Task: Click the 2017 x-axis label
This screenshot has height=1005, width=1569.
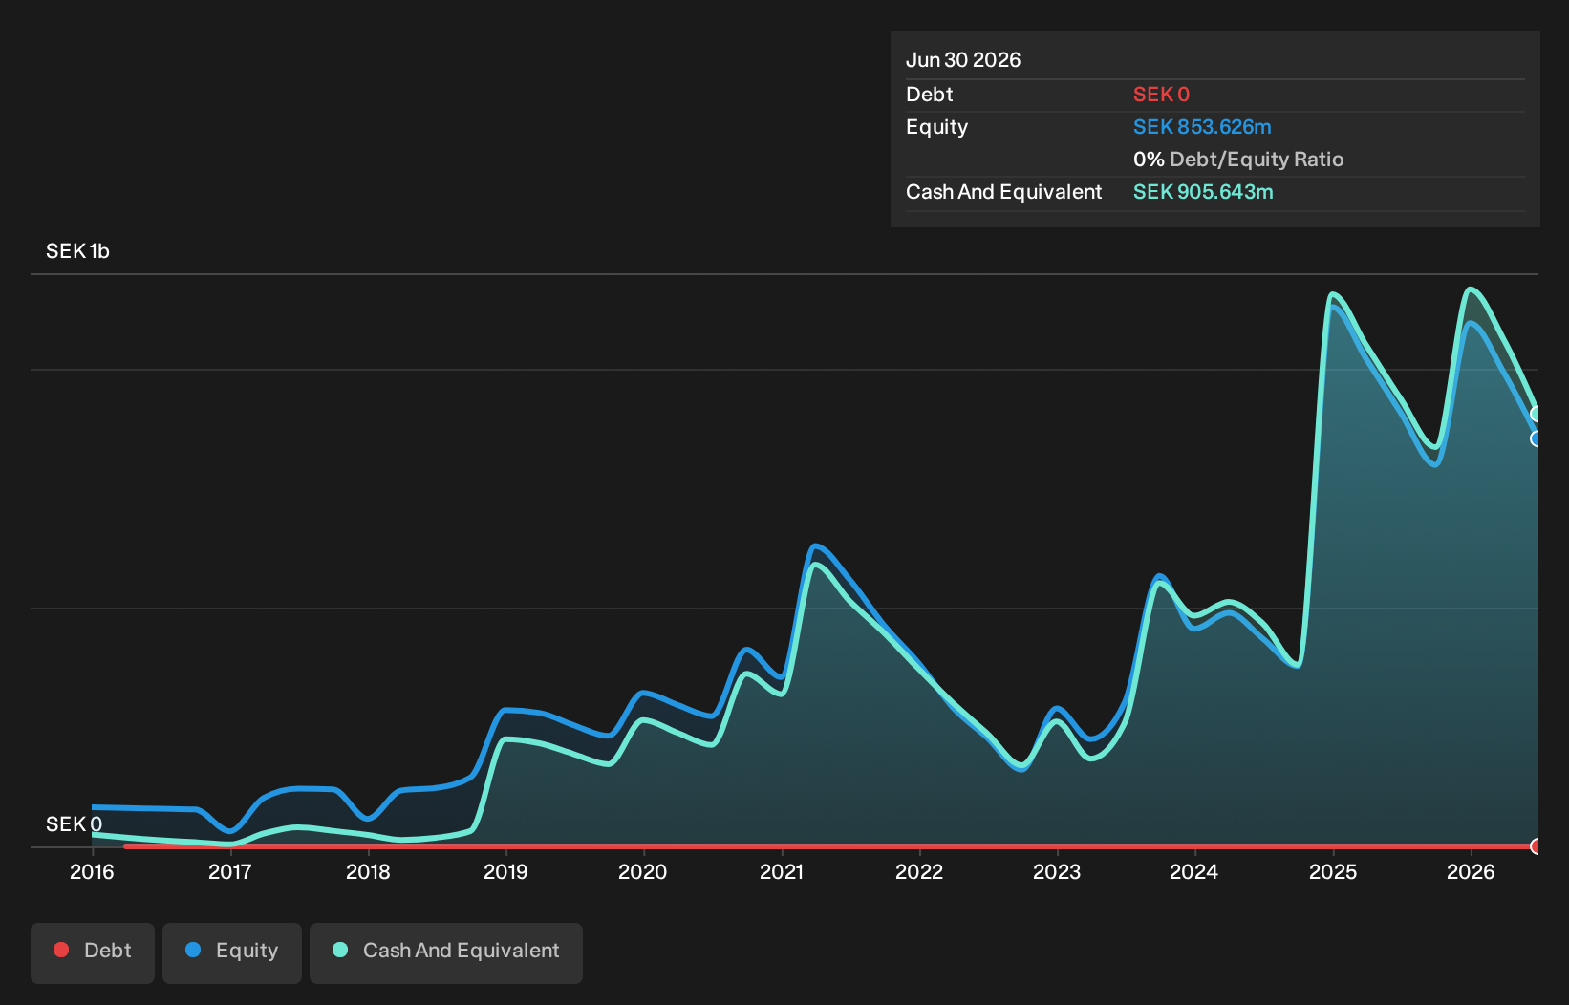Action: (229, 871)
